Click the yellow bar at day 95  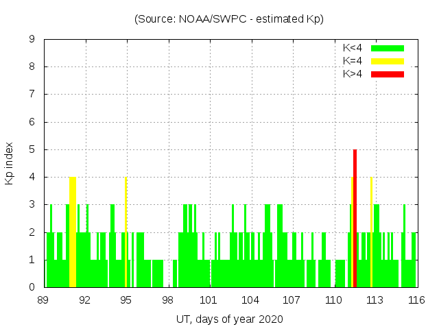(126, 232)
